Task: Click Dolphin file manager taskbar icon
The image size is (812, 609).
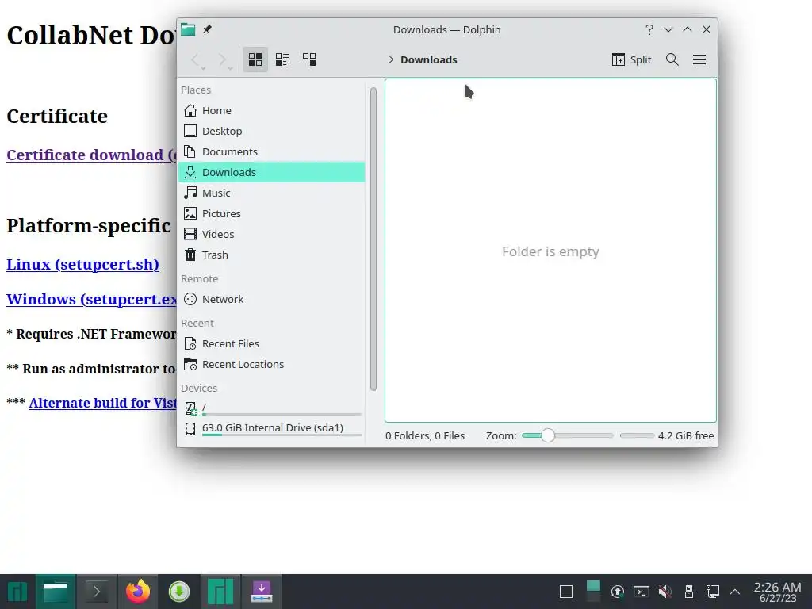Action: point(56,592)
